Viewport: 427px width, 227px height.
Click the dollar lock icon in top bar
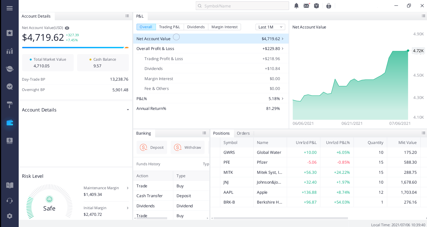point(329,6)
